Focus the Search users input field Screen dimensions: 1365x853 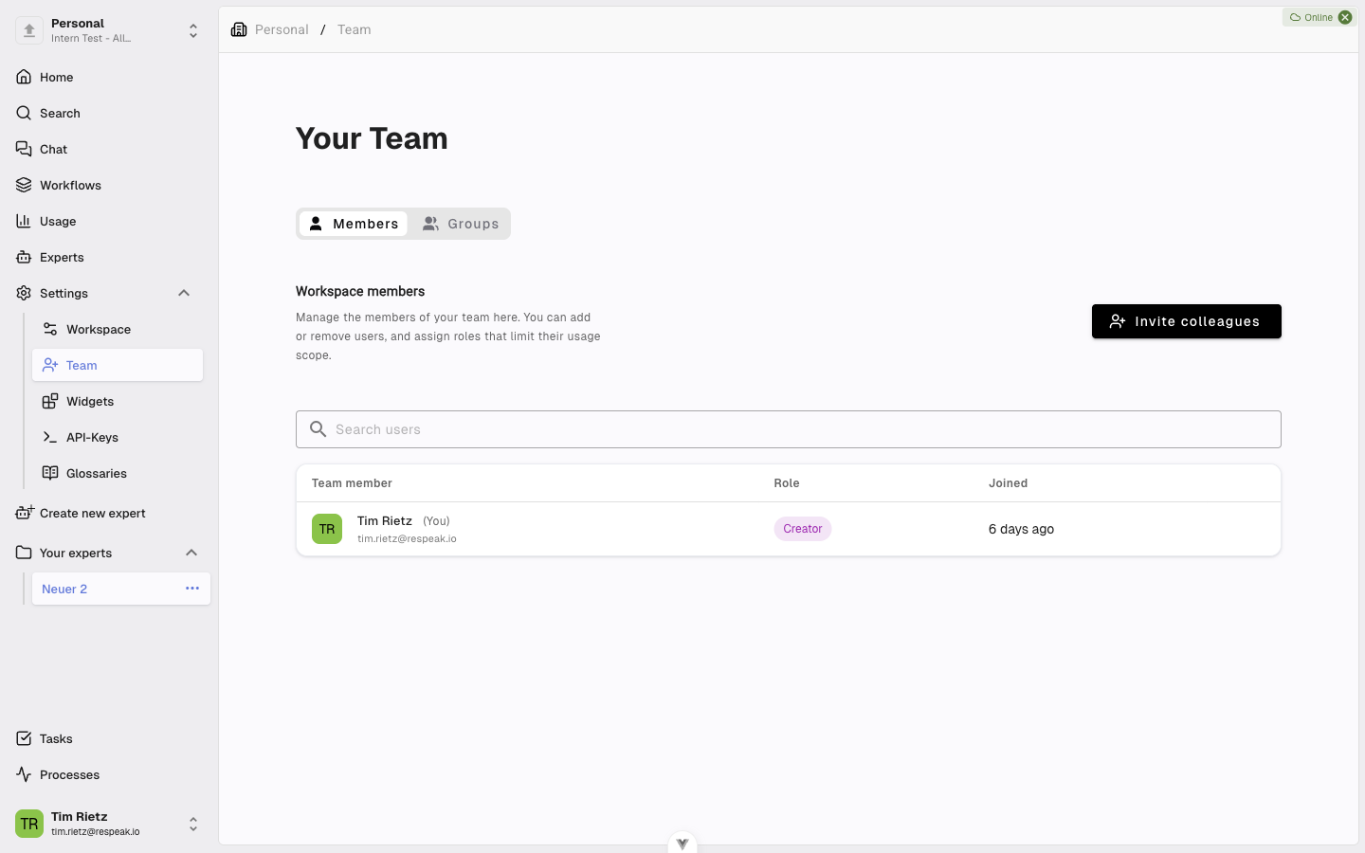[x=789, y=429]
